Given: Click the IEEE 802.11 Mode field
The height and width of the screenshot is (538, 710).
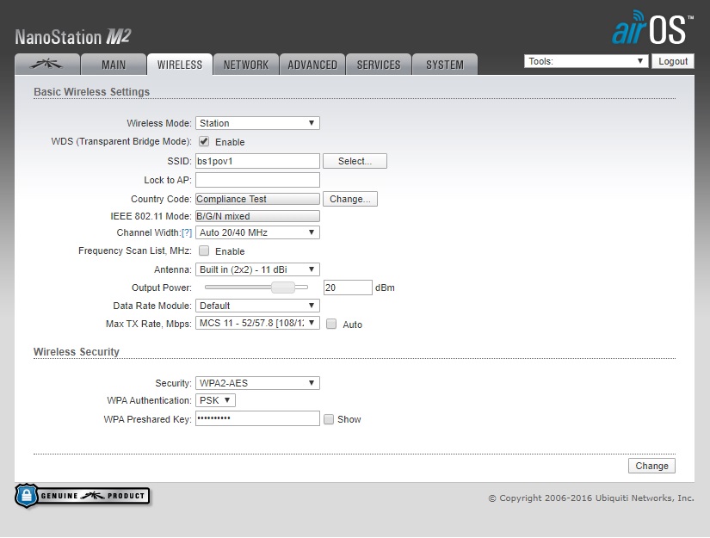Looking at the screenshot, I should click(257, 216).
